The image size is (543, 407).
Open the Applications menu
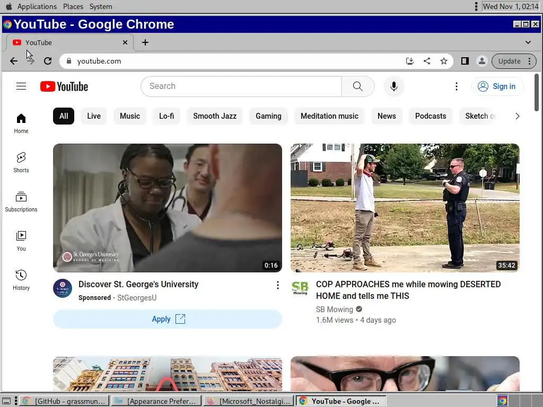pos(37,6)
